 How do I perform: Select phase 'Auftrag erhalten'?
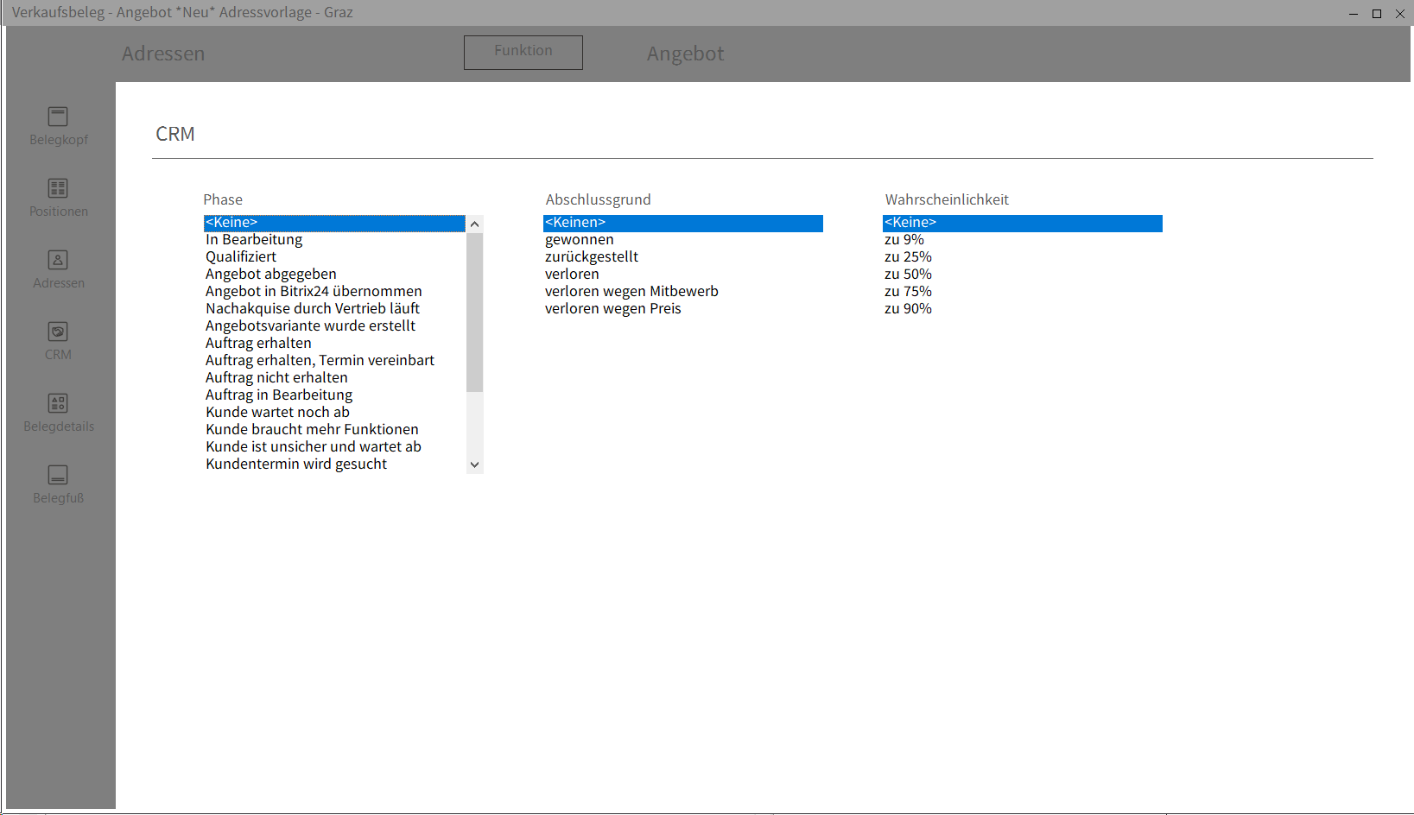(334, 344)
